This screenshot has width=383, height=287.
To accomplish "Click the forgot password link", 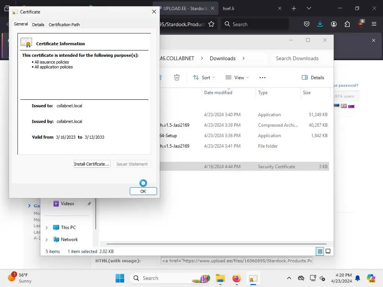I will (346, 86).
